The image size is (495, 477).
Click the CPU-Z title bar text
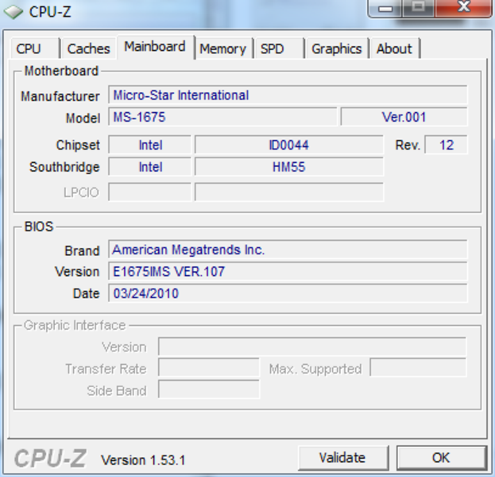tap(50, 12)
